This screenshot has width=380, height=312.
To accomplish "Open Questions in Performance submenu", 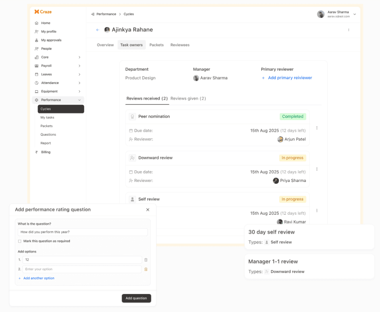I will click(48, 134).
